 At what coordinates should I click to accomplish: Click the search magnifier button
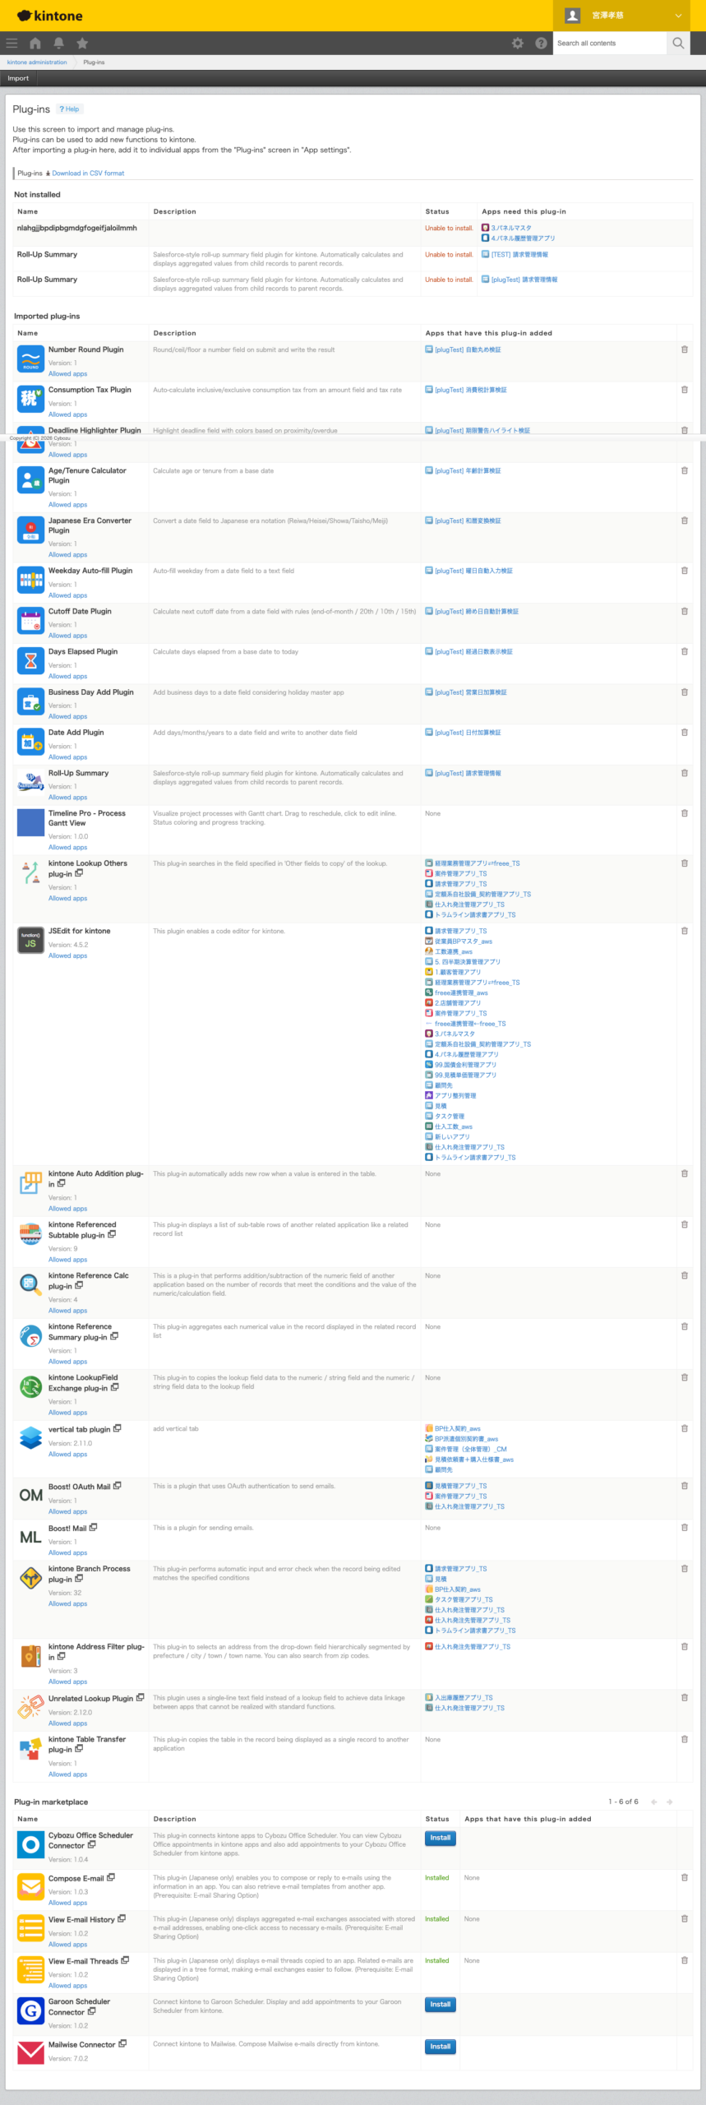[678, 44]
